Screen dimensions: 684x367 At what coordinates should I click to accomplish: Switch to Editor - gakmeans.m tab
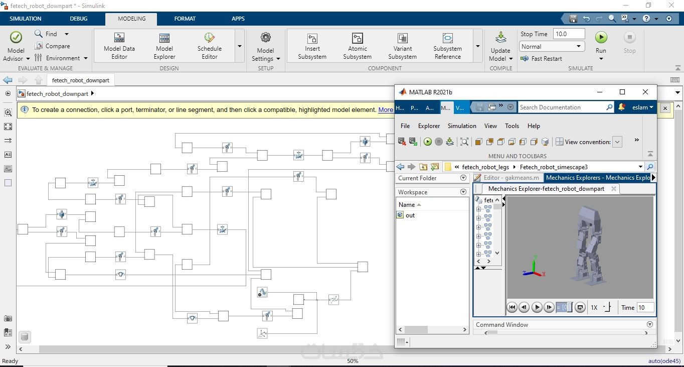pos(507,178)
